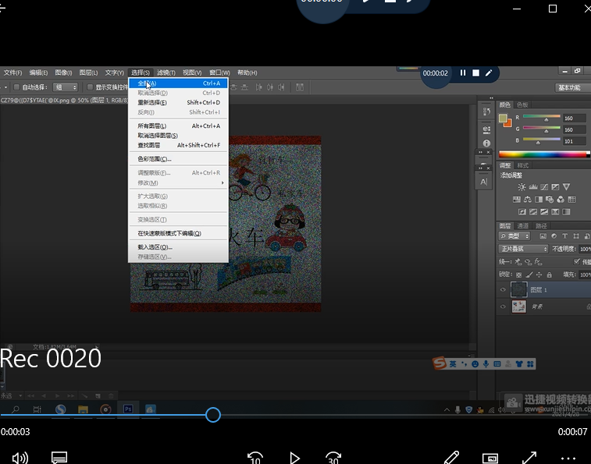Viewport: 591px width, 464px height.
Task: Add a Color Lookup adjustment layer
Action: point(571,199)
